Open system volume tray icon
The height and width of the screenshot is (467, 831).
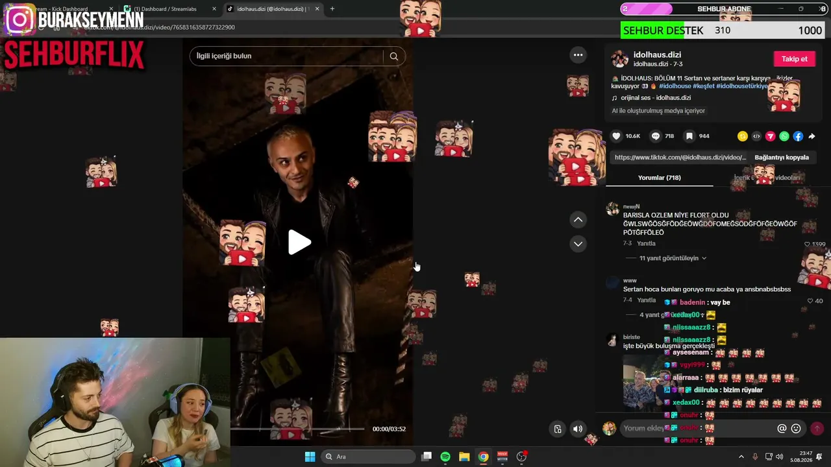coord(779,457)
